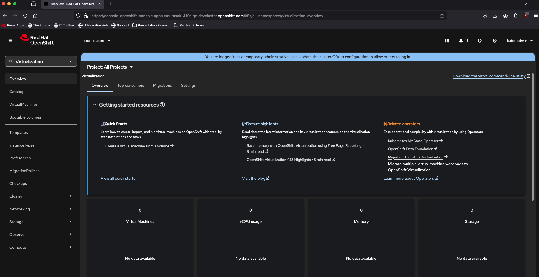Screen dimensions: 539x277
Task: Open the Project: All Projects dropdown
Action: 110,67
